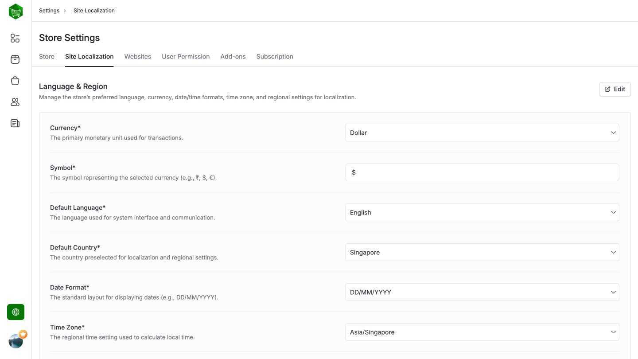Open the shopping bag icon in sidebar
Screen dimensions: 638x359
15,81
